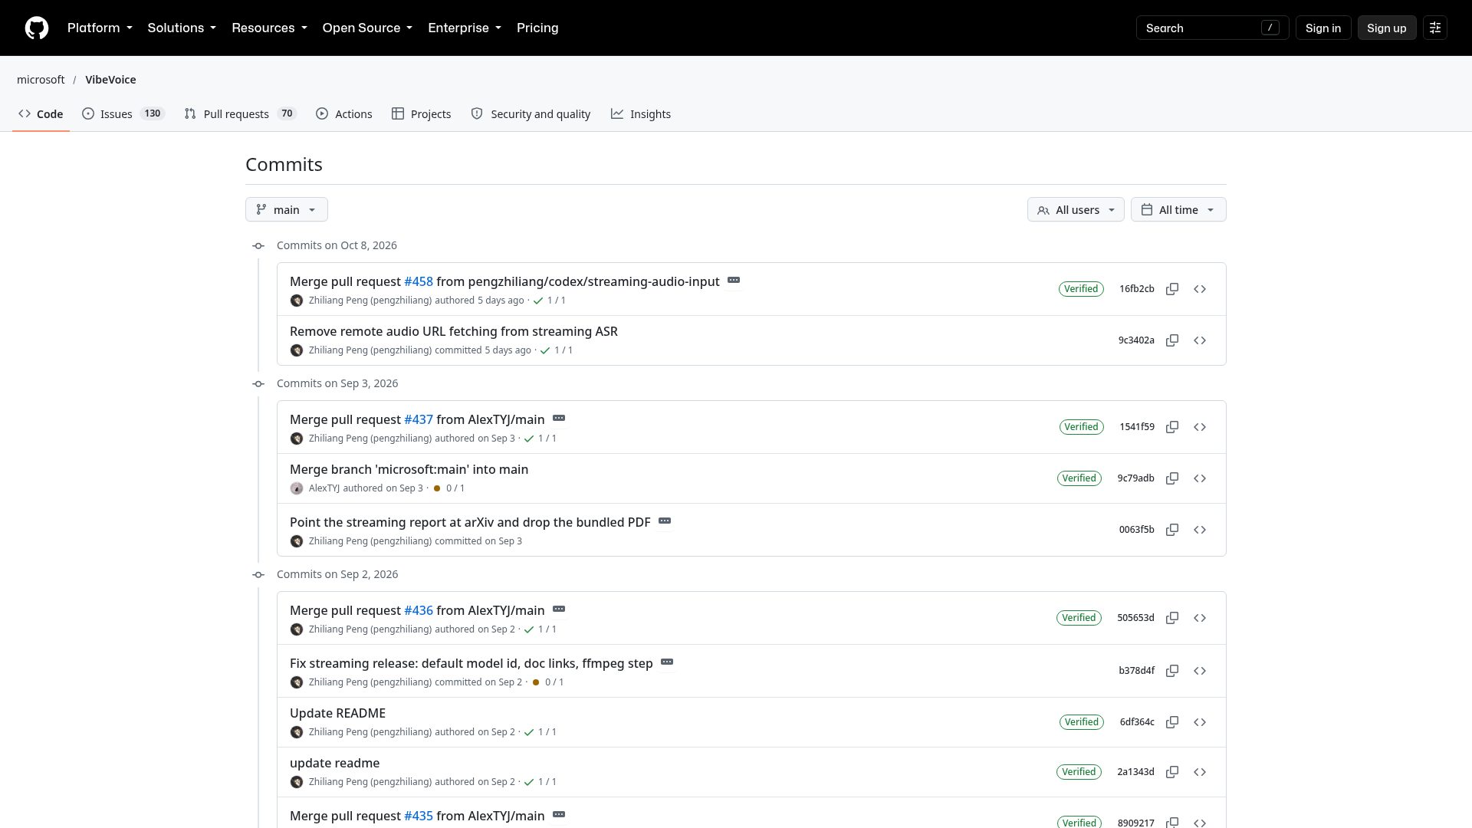Open pull request #436 link

419,611
